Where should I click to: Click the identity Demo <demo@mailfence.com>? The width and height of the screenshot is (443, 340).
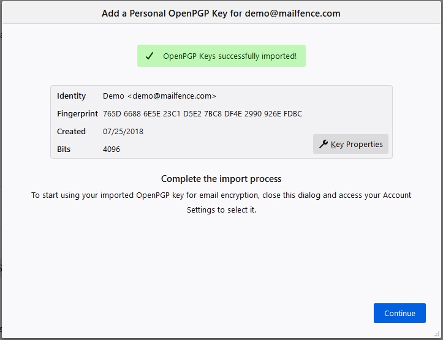pyautogui.click(x=159, y=96)
